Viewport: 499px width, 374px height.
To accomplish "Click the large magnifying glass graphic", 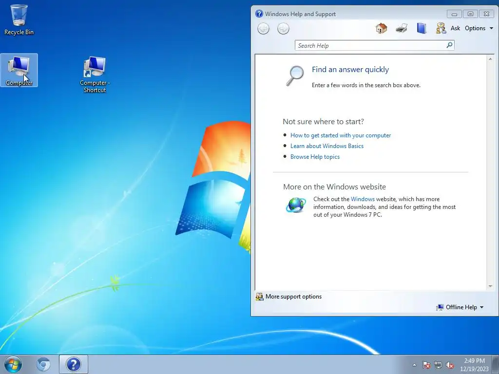I will coord(295,75).
